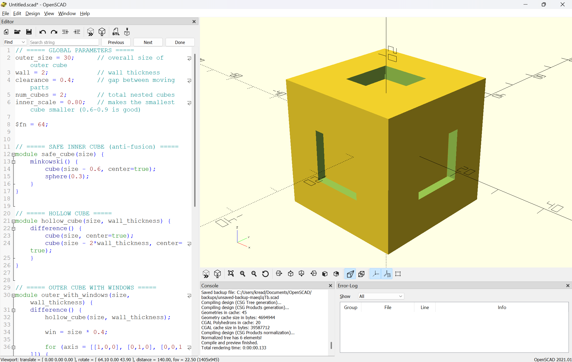This screenshot has width=572, height=362.
Task: Click the Done button to close search
Action: 180,42
